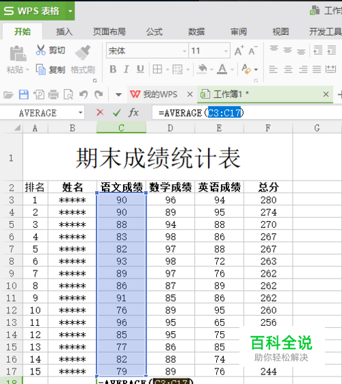Click the print preview icon
This screenshot has width=342, height=384.
pos(68,94)
